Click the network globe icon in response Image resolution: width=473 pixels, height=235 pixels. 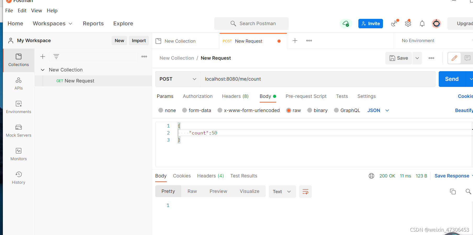click(x=371, y=176)
